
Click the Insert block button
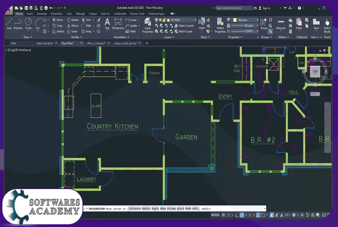(x=201, y=24)
